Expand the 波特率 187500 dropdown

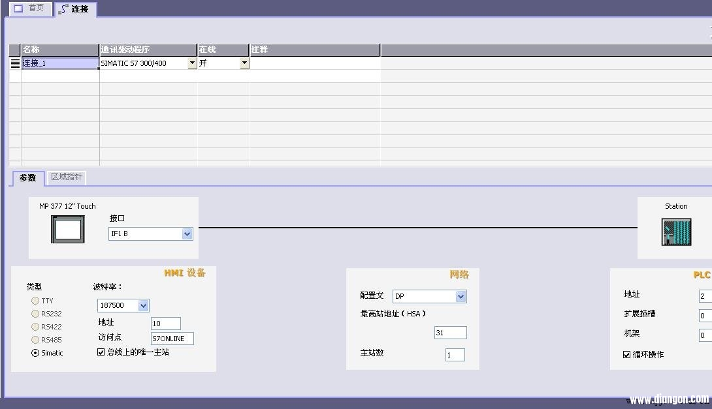point(144,305)
